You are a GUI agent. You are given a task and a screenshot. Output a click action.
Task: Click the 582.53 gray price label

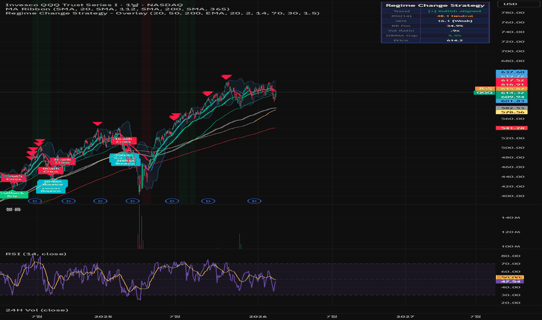(x=512, y=108)
